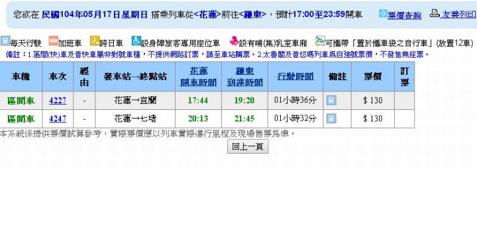Click the 每天行駛 legend icon
The image size is (477, 243).
pos(5,41)
